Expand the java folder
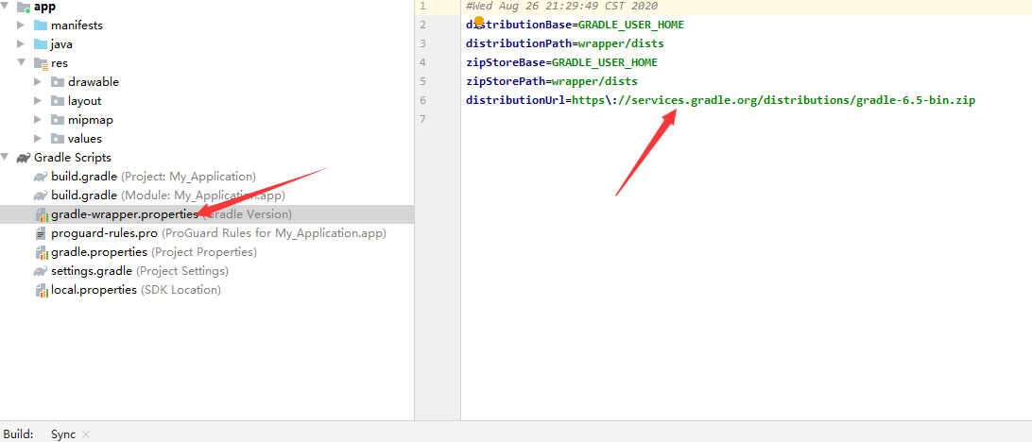This screenshot has width=1032, height=442. click(21, 44)
